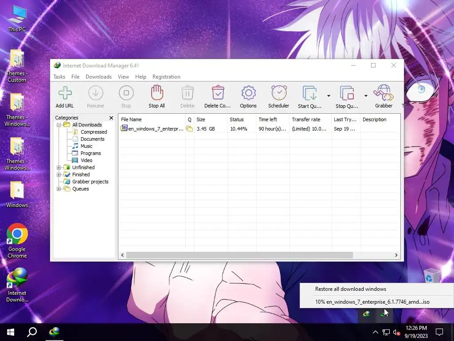The height and width of the screenshot is (341, 454).
Task: Open Stop Queue dropdown arrow
Action: click(x=366, y=96)
